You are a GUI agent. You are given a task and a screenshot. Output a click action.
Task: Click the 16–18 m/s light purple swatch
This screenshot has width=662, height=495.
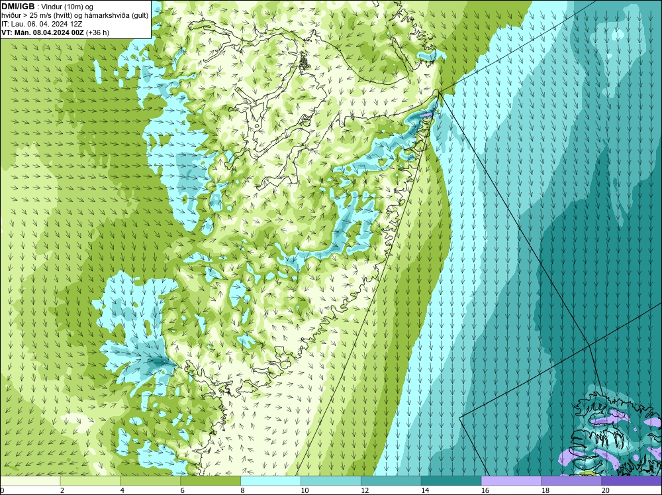point(511,480)
